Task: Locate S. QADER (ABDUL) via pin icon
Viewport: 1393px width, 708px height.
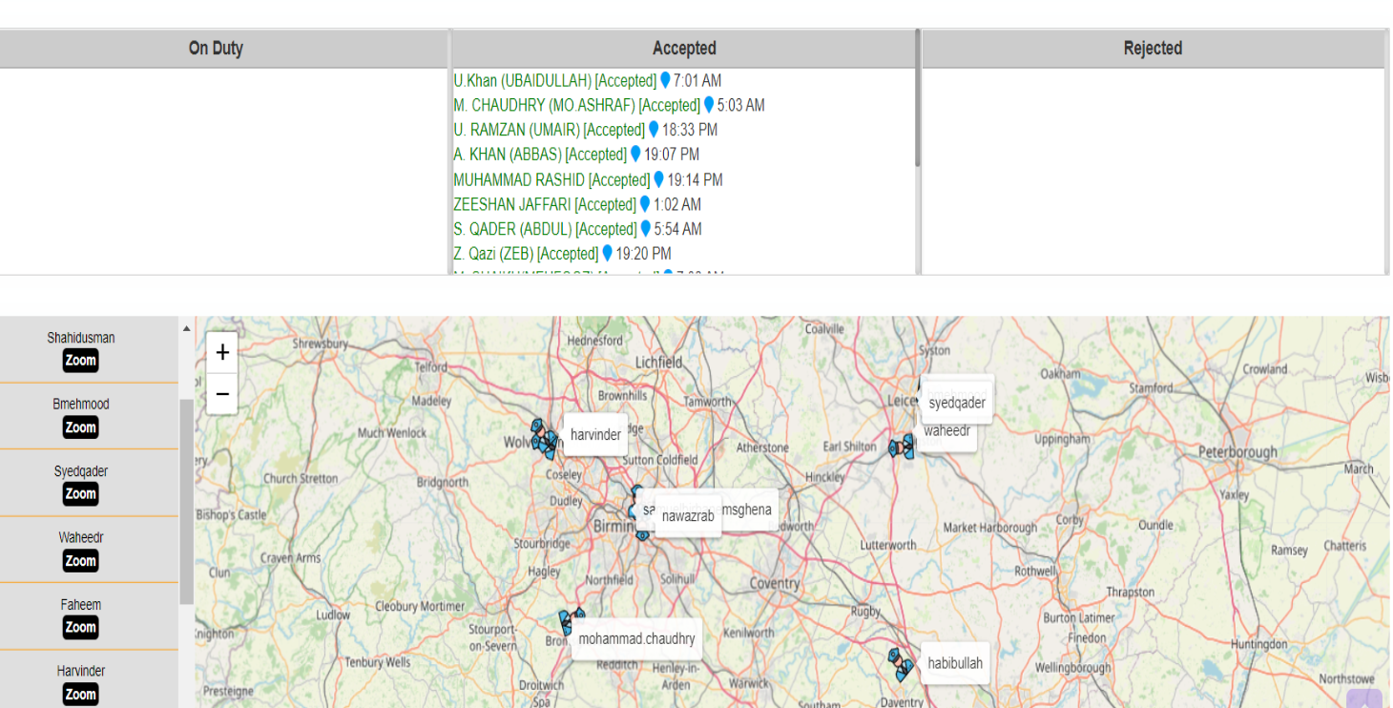Action: click(646, 229)
